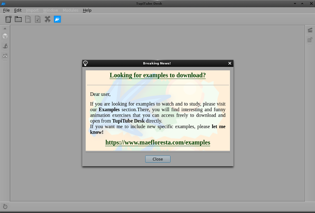Click the timer icon in bottom bar

coord(5,206)
